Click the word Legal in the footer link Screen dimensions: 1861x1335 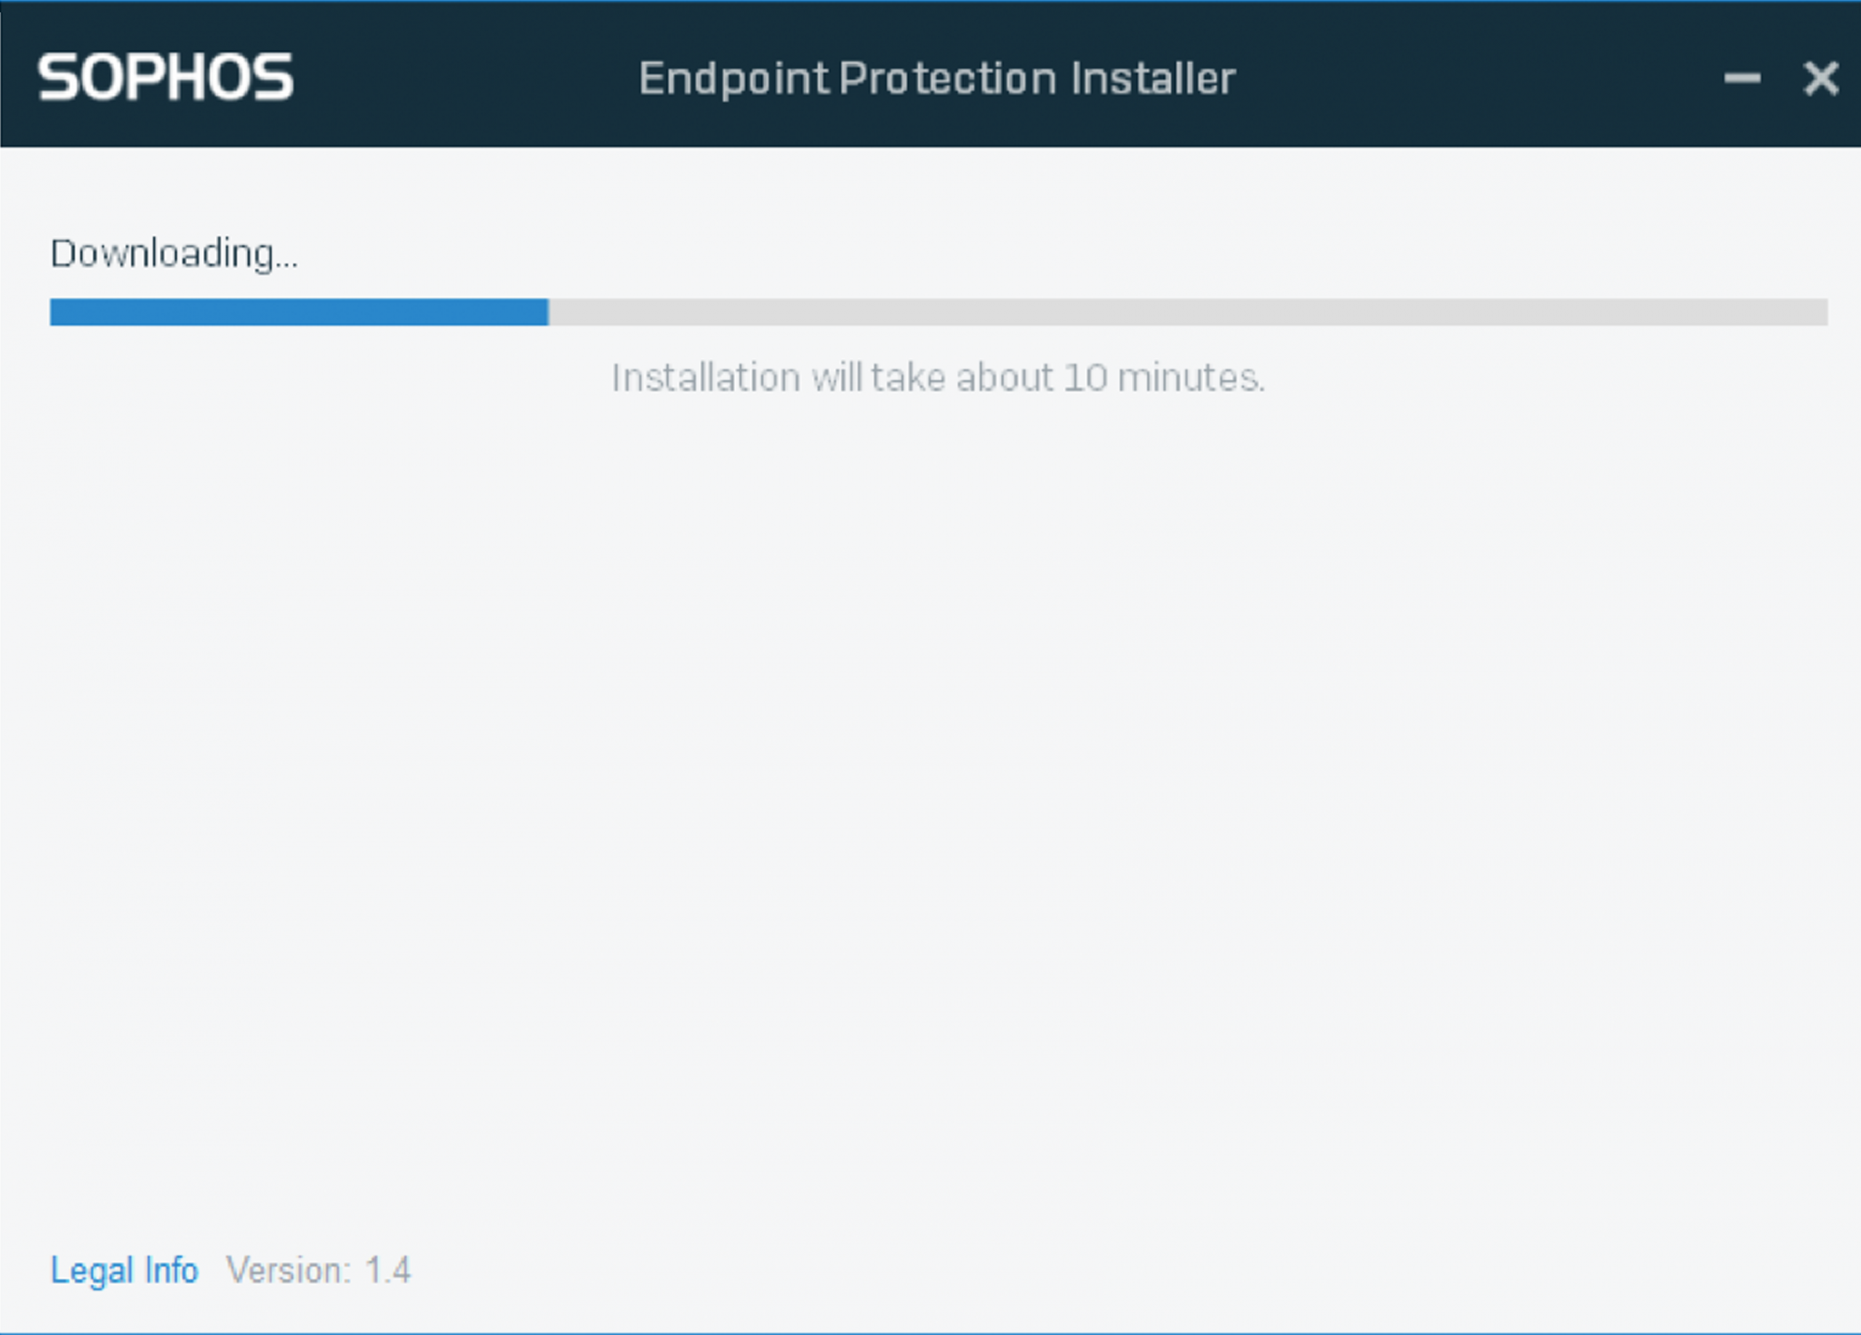click(92, 1271)
